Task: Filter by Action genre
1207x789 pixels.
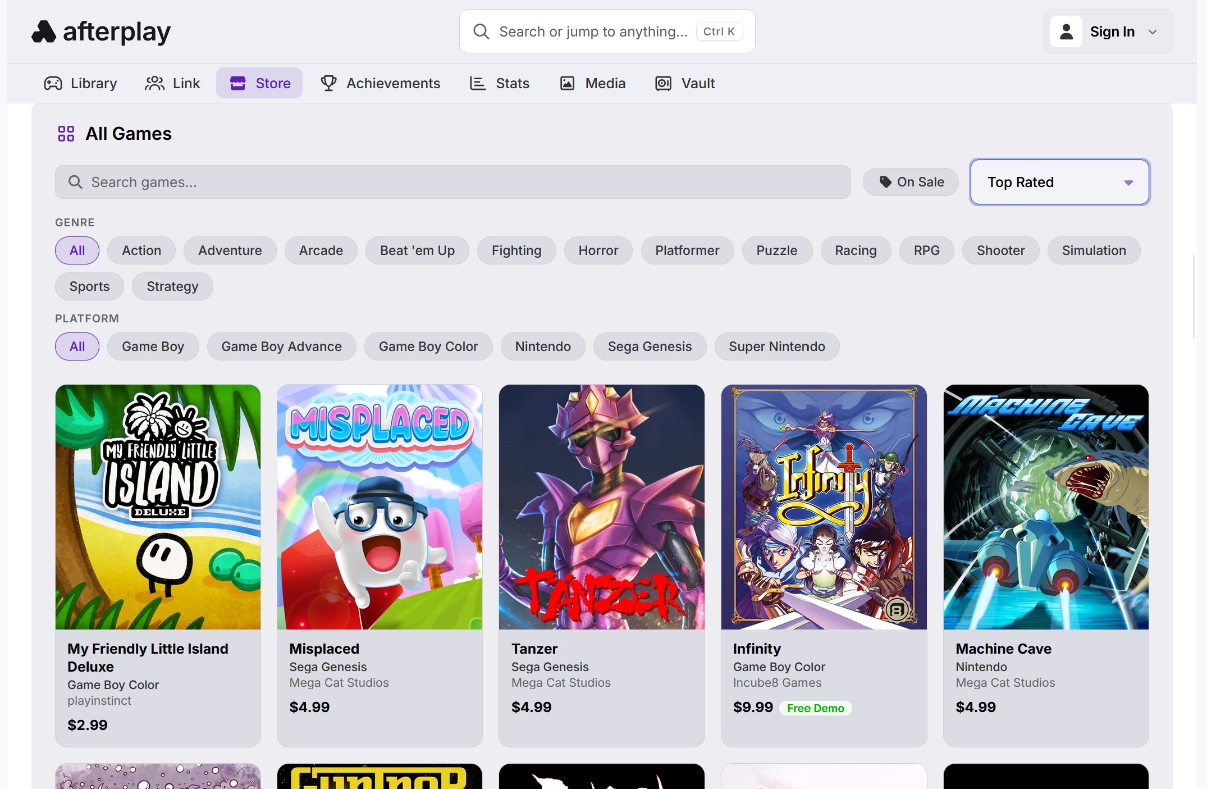Action: pos(141,250)
